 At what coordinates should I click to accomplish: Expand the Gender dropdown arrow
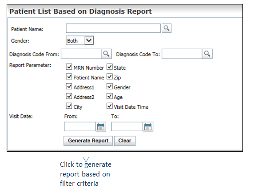coord(89,40)
